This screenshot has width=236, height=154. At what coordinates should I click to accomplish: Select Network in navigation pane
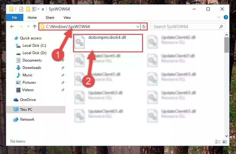pos(27,120)
